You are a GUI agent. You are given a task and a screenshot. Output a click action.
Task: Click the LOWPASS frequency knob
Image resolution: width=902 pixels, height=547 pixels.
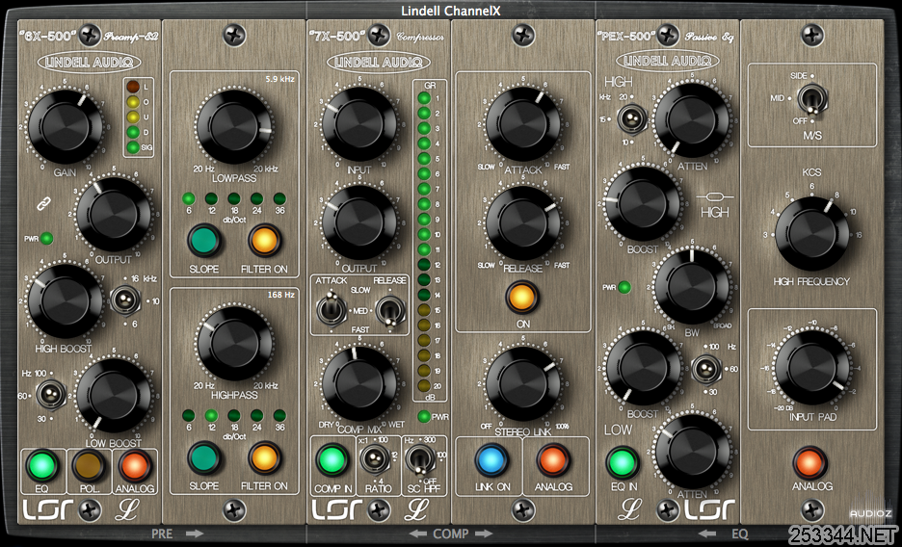[x=234, y=127]
